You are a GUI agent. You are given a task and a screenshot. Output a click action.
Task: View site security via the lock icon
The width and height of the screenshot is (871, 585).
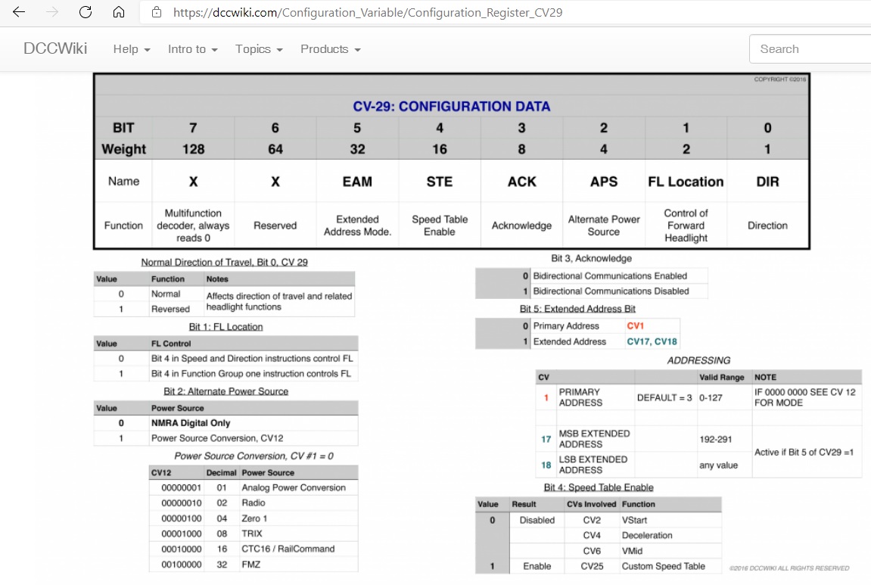click(x=157, y=12)
